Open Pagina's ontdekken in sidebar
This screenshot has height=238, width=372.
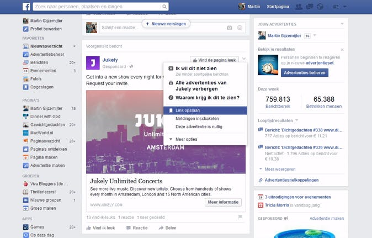(x=49, y=149)
